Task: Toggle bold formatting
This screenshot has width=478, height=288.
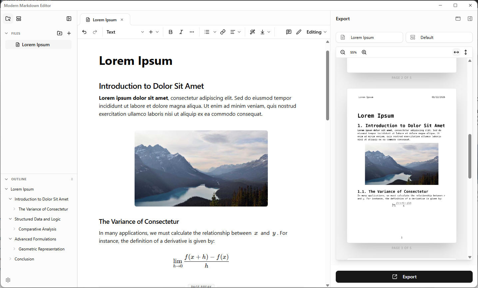Action: [171, 32]
